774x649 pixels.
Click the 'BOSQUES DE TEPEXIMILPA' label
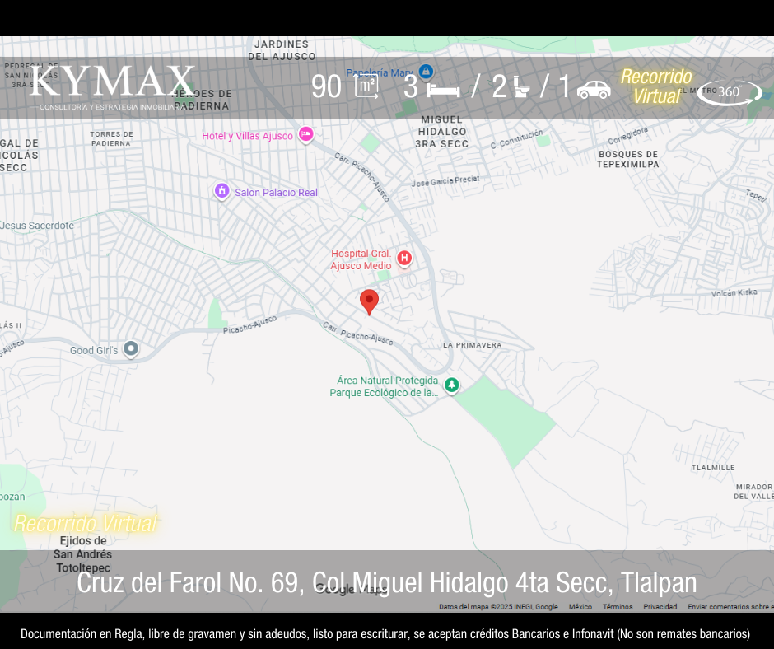click(x=628, y=159)
